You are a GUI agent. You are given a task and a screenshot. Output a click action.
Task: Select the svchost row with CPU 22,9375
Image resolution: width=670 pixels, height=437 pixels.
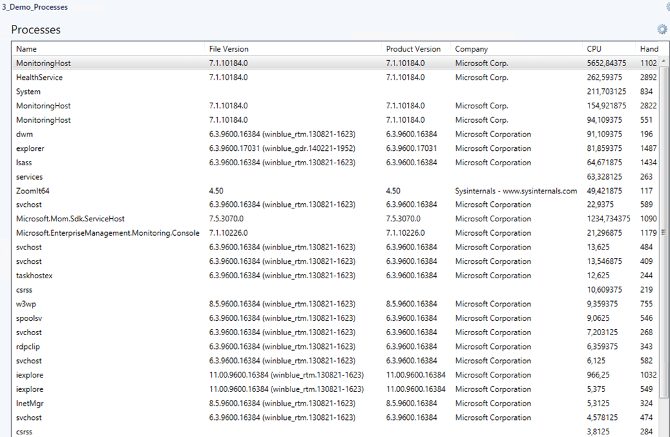point(336,204)
